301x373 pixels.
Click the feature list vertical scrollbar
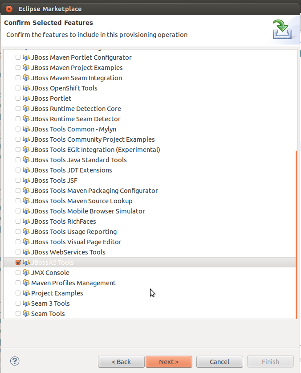coord(296,234)
